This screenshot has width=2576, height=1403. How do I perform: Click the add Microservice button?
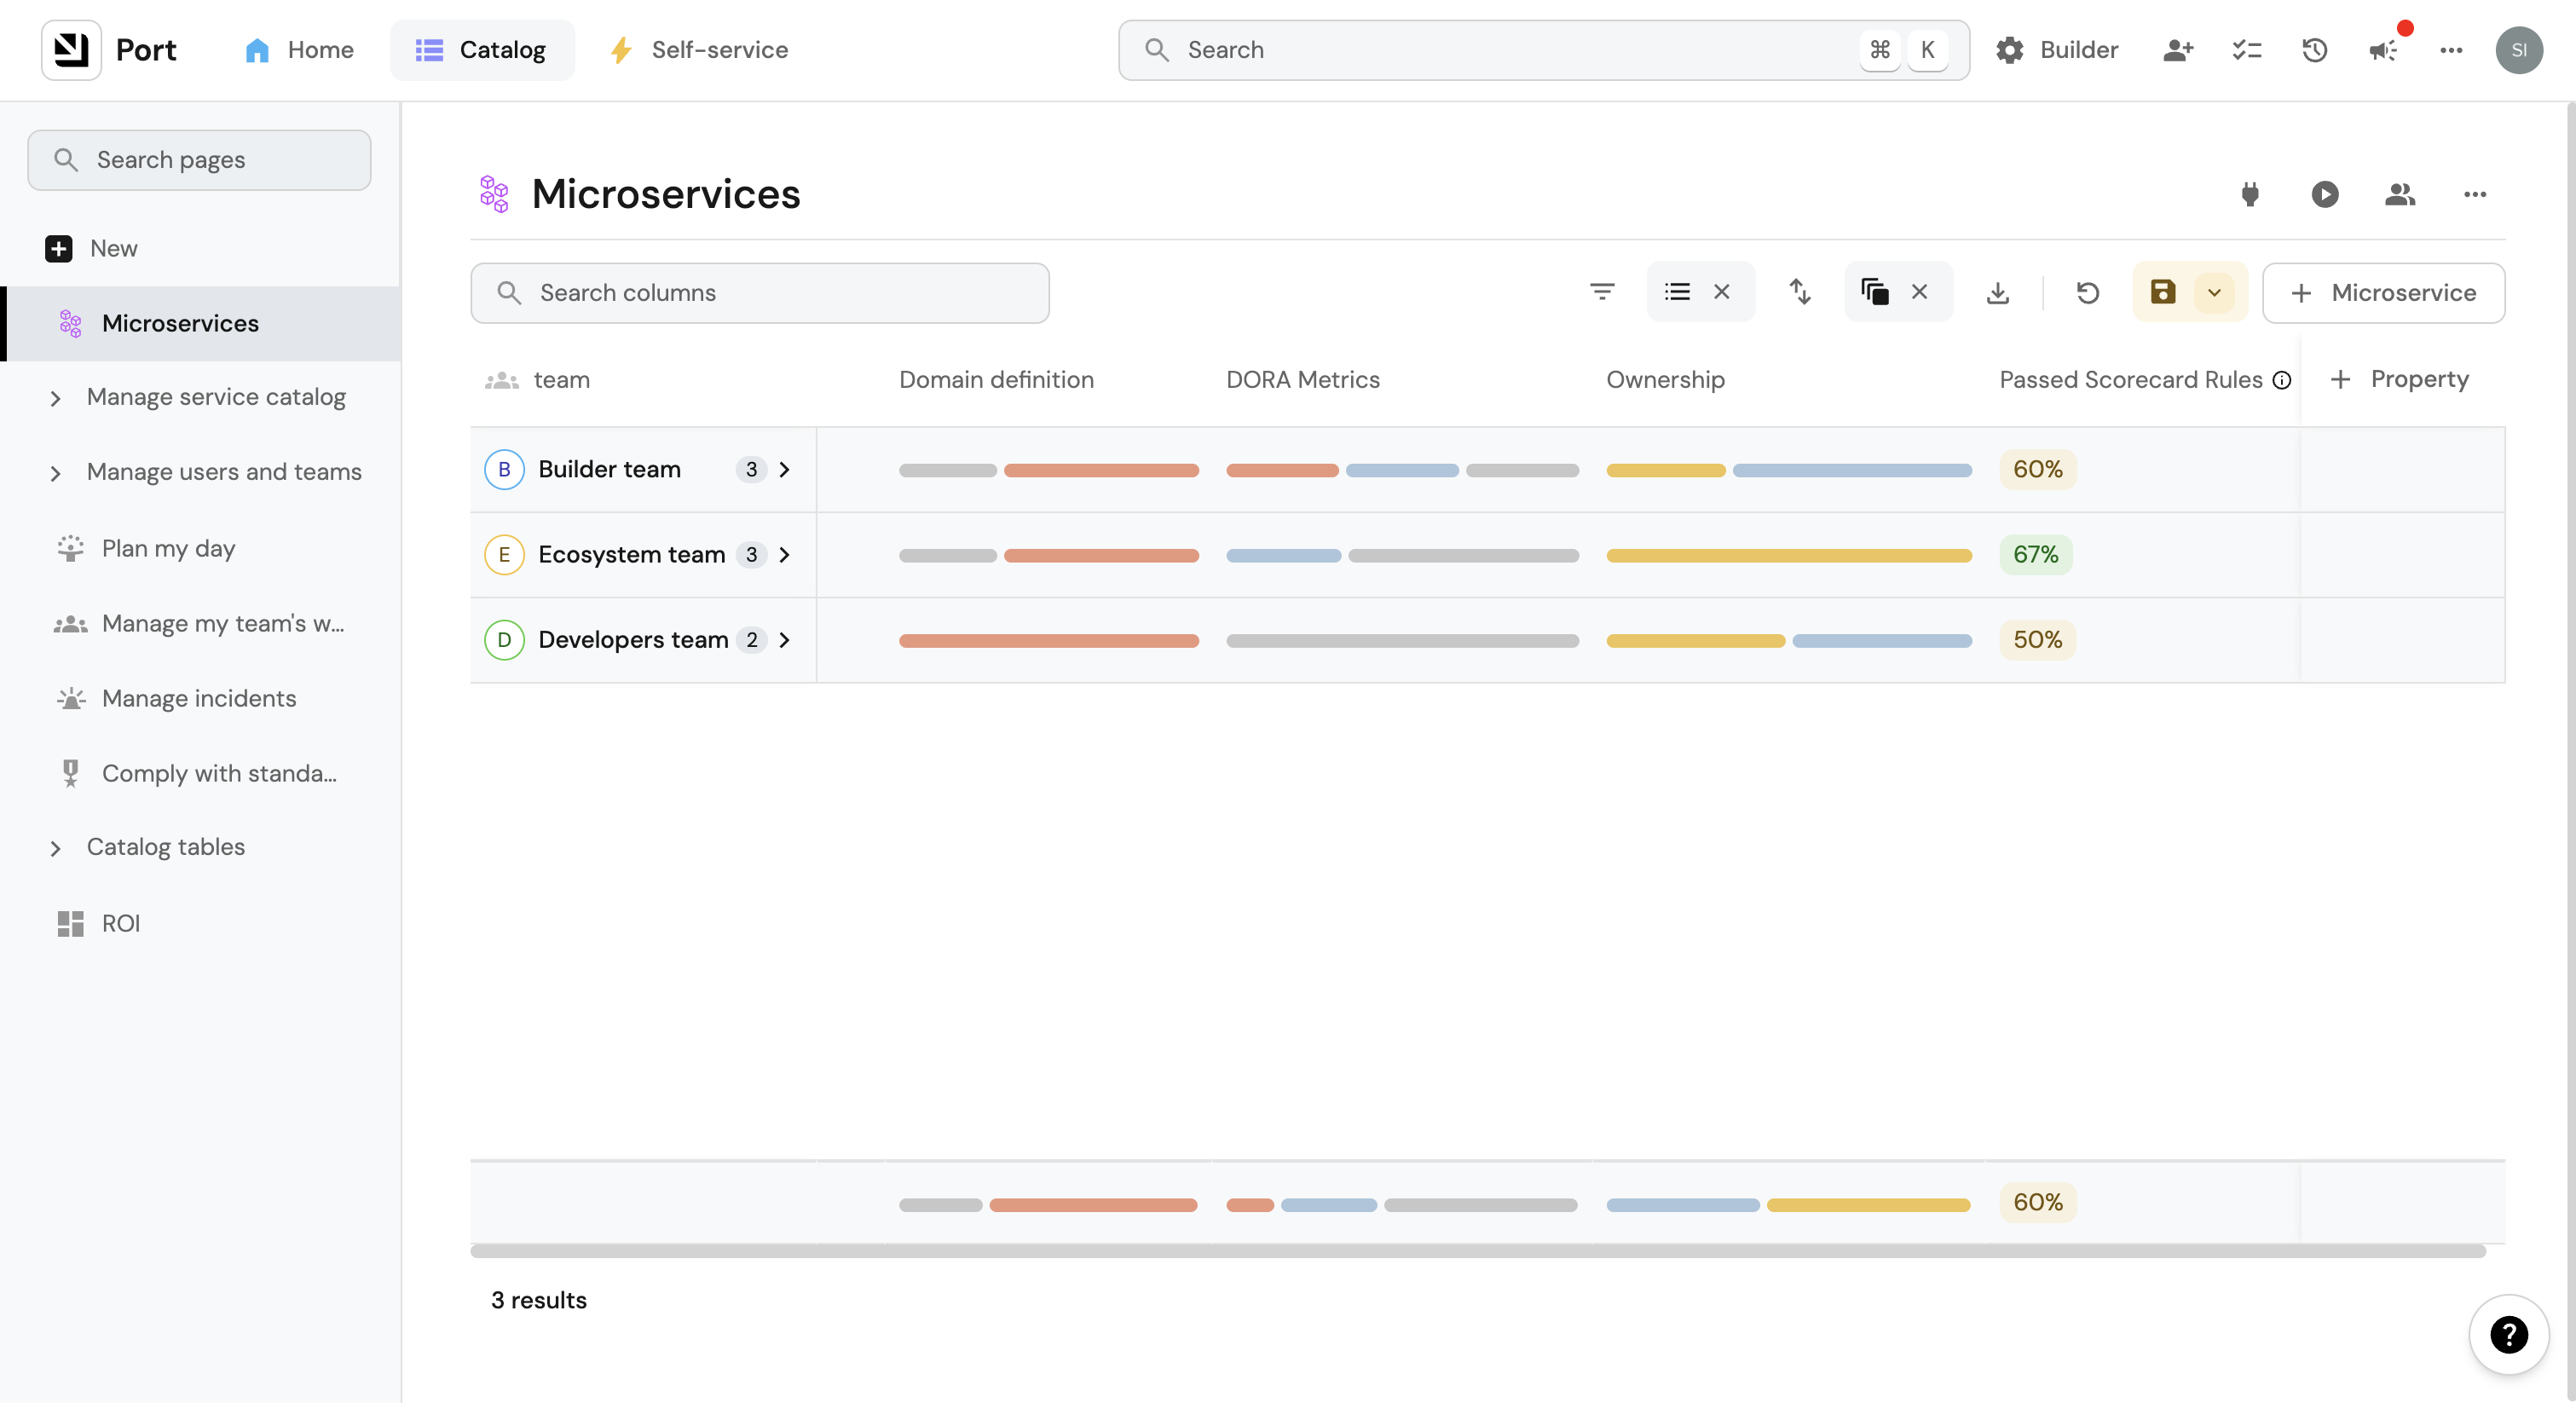2383,292
